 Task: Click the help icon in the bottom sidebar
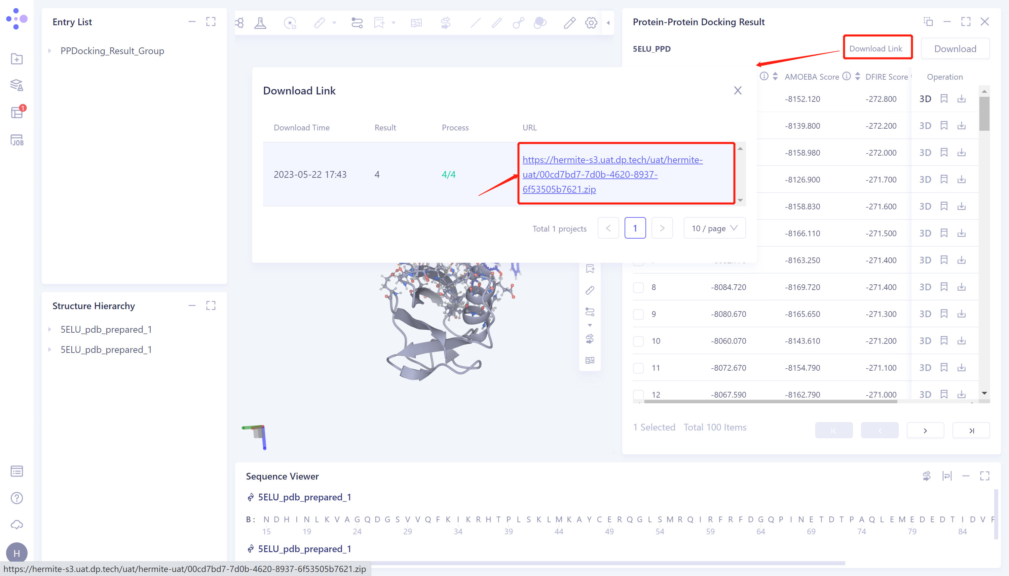[x=16, y=498]
